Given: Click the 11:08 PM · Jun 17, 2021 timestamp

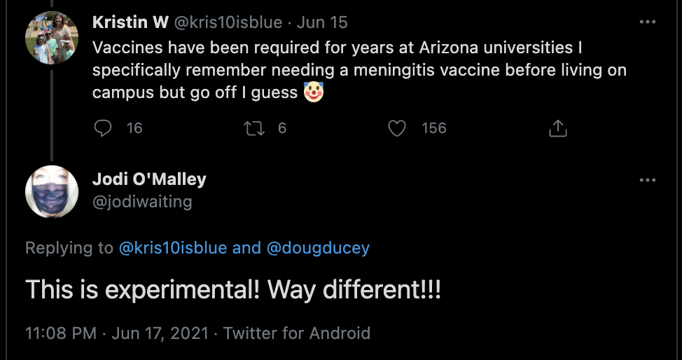Looking at the screenshot, I should [117, 333].
